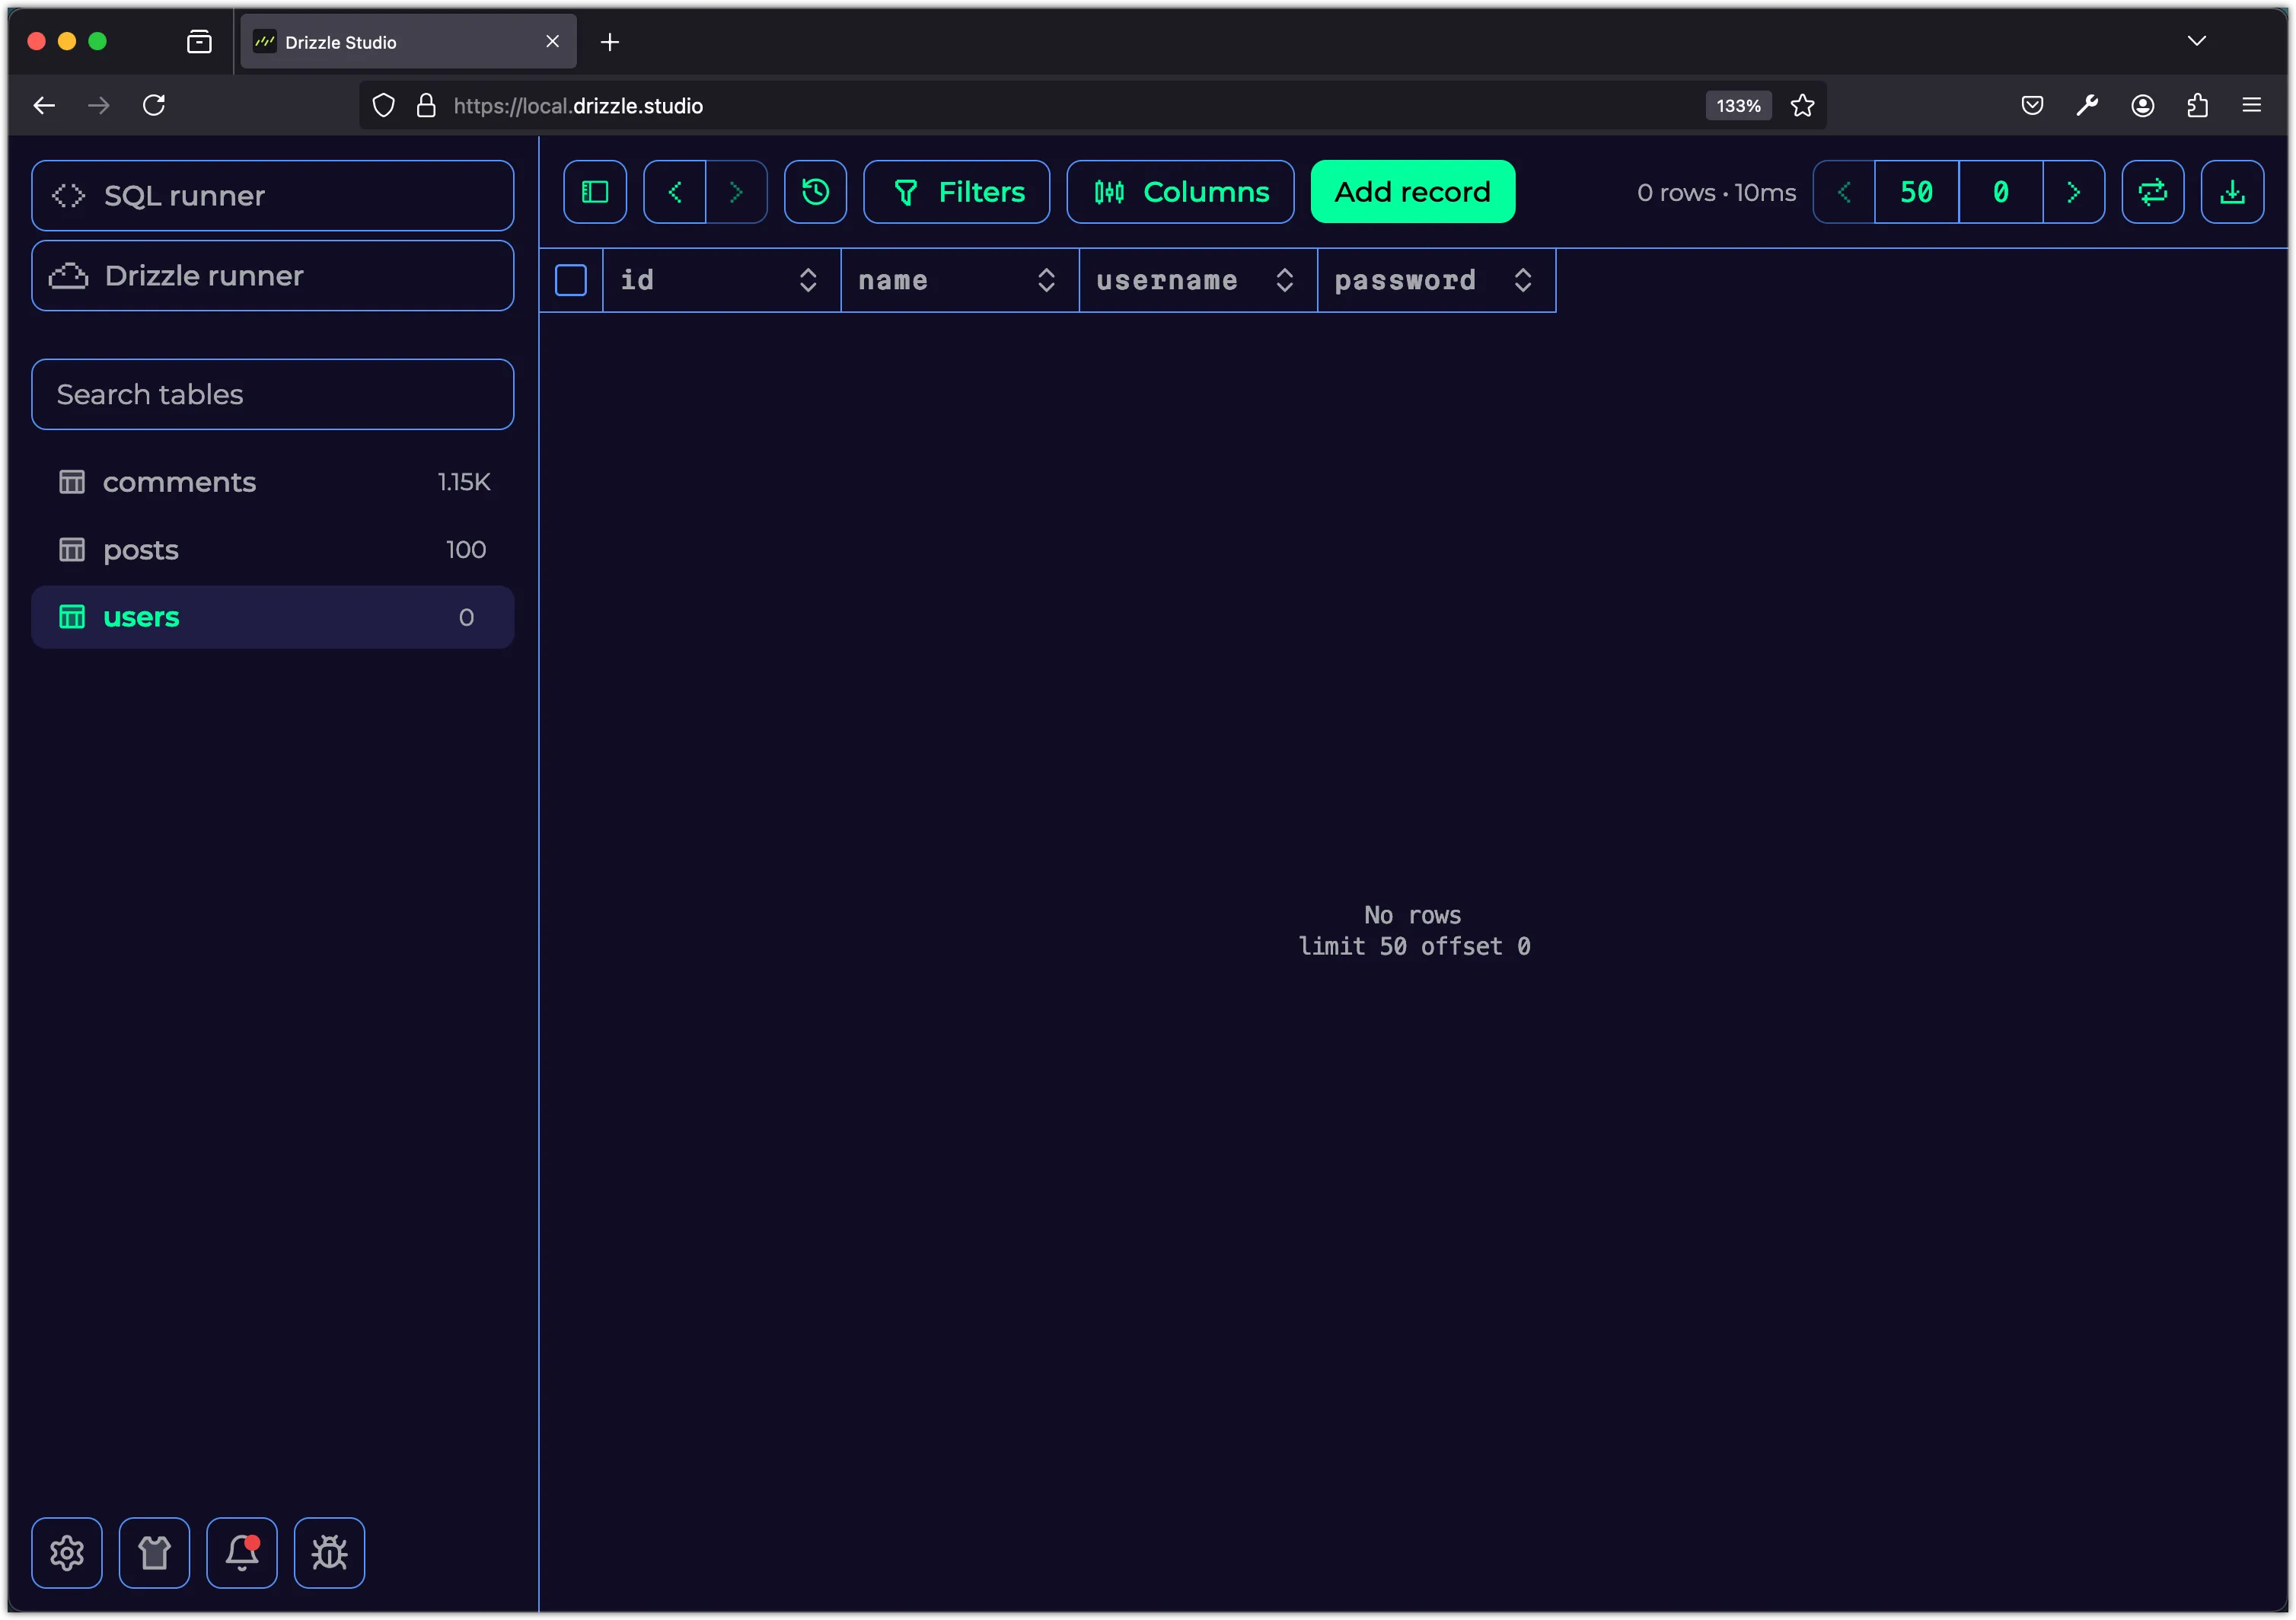Viewport: 2296px width, 1620px height.
Task: Toggle the checkbox in table header
Action: [572, 280]
